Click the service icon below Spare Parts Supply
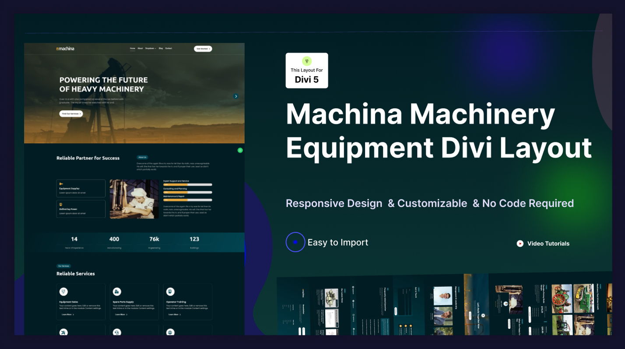Screen dimensions: 625x349 coord(117,332)
